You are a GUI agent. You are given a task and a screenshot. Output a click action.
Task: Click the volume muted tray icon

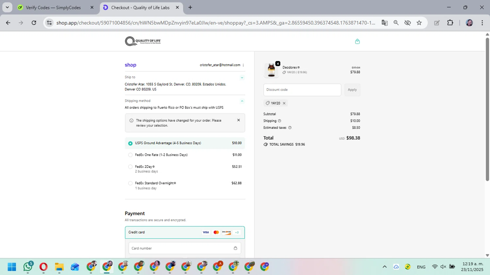click(x=443, y=267)
